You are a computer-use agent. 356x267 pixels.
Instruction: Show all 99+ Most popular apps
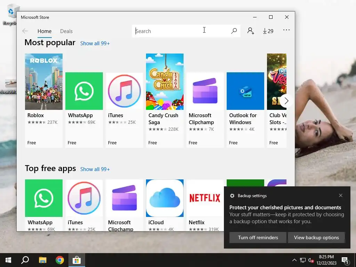pos(95,43)
